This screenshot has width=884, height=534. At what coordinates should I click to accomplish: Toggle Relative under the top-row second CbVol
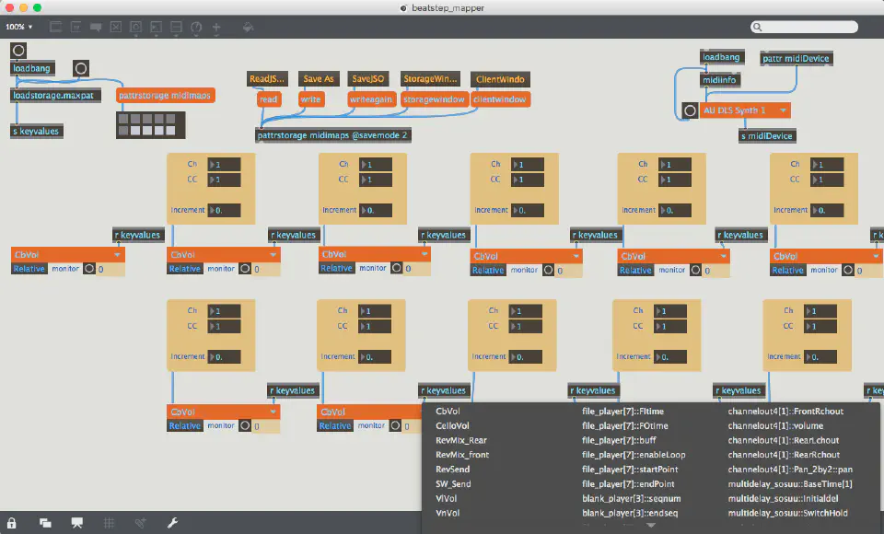(185, 269)
